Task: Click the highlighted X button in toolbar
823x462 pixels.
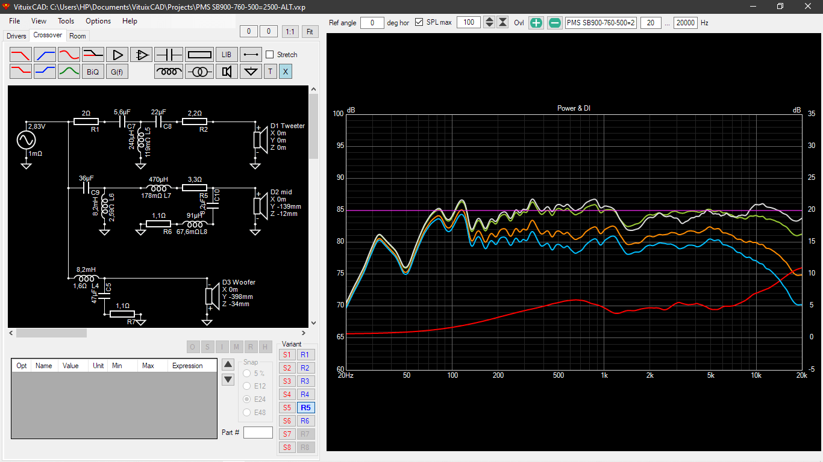Action: click(x=286, y=72)
